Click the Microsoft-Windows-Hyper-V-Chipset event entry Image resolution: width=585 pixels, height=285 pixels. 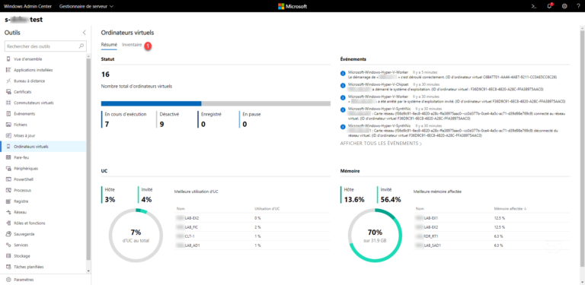pyautogui.click(x=442, y=87)
